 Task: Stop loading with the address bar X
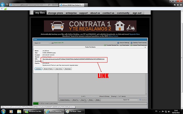point(57,5)
